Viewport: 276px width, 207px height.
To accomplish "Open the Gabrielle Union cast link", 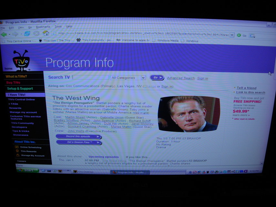I will click(x=112, y=117).
